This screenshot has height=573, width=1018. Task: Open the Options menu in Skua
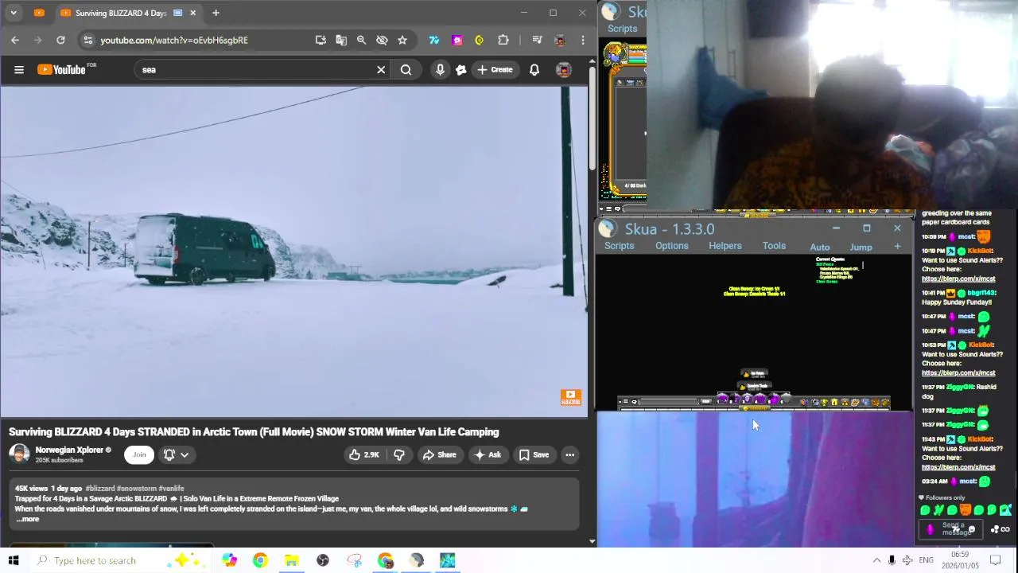(x=672, y=246)
